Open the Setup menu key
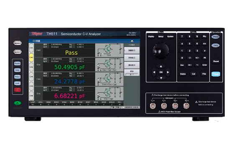This screenshot has width=234, height=150. (161, 37)
